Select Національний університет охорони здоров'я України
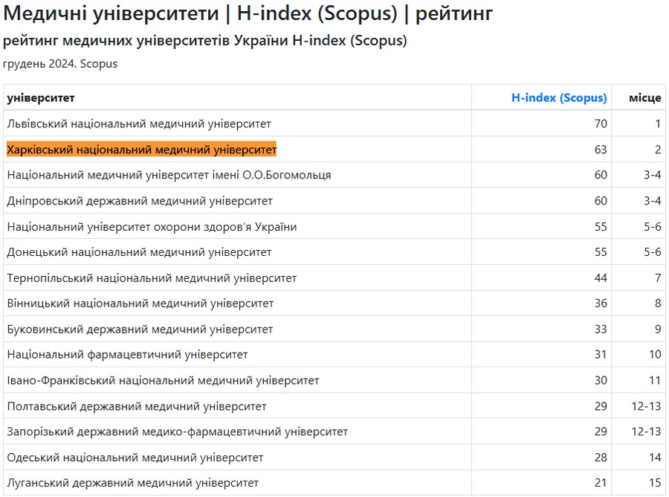The image size is (669, 497). point(152,227)
